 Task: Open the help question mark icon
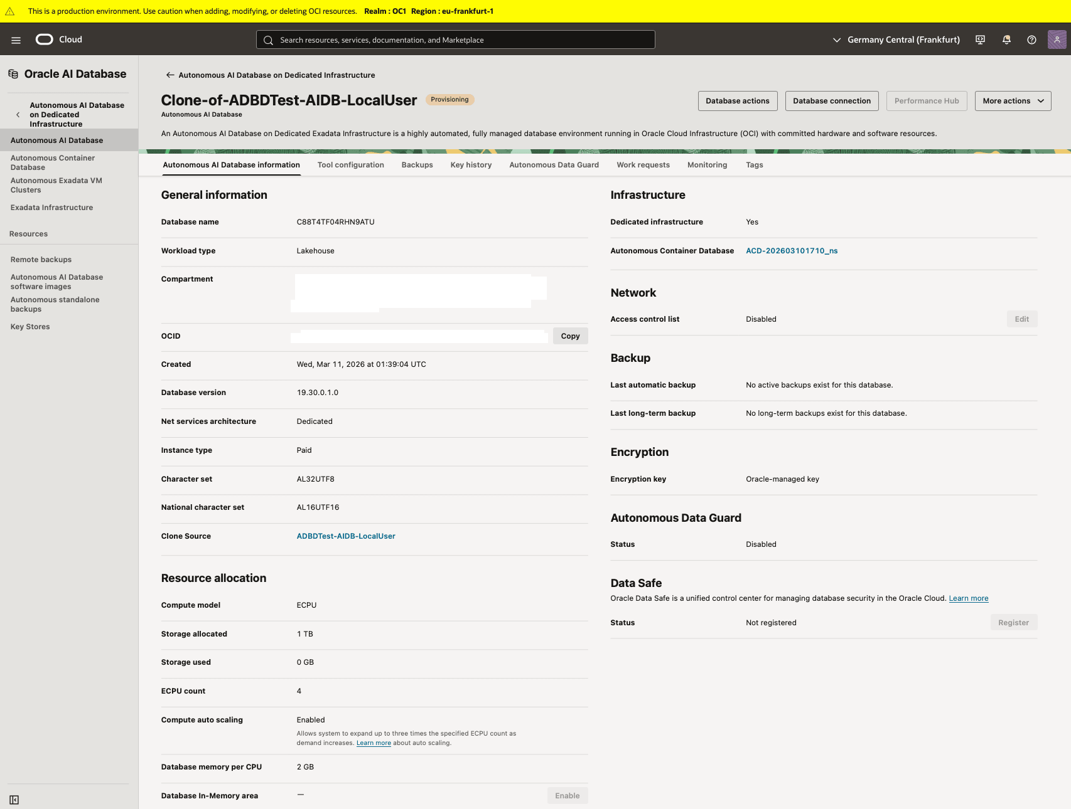(x=1031, y=40)
